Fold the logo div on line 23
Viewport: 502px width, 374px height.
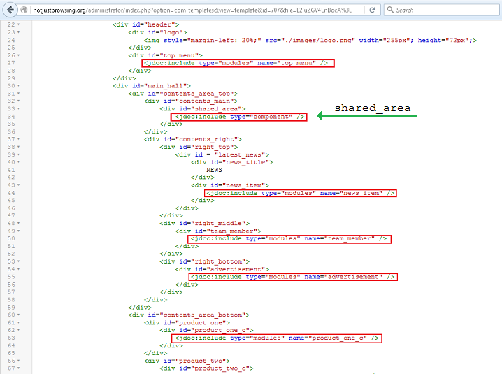[x=18, y=32]
